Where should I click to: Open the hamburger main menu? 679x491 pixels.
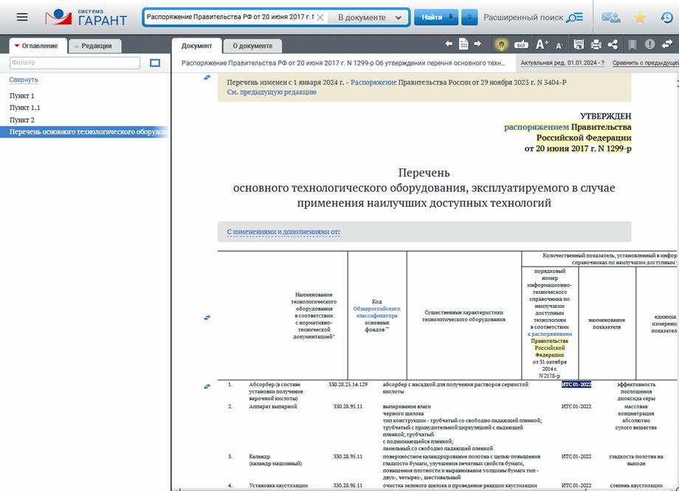(22, 17)
